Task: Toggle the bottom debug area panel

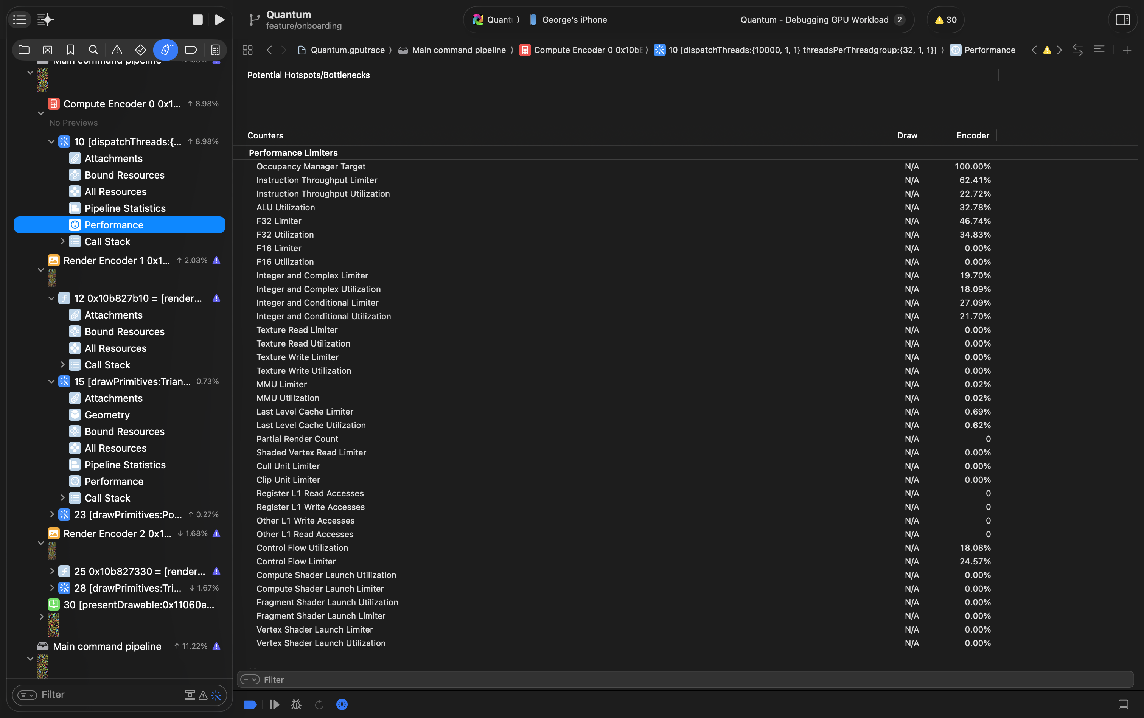Action: (1123, 704)
